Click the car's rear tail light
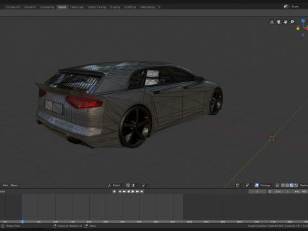The width and height of the screenshot is (308, 231). coord(83,102)
